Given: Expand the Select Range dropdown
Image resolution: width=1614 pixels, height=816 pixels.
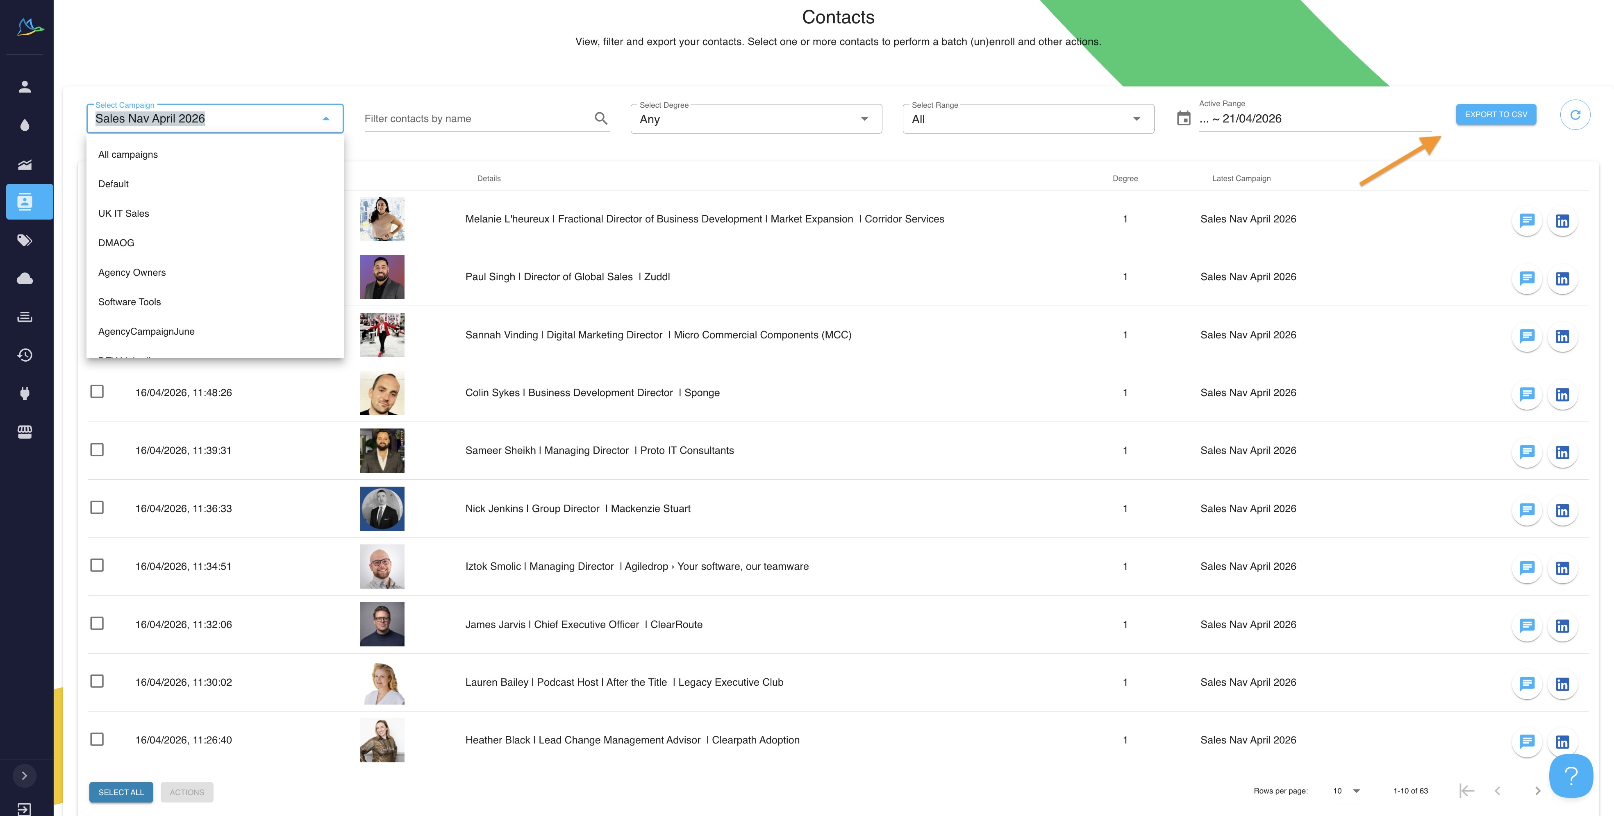Looking at the screenshot, I should coord(1028,119).
